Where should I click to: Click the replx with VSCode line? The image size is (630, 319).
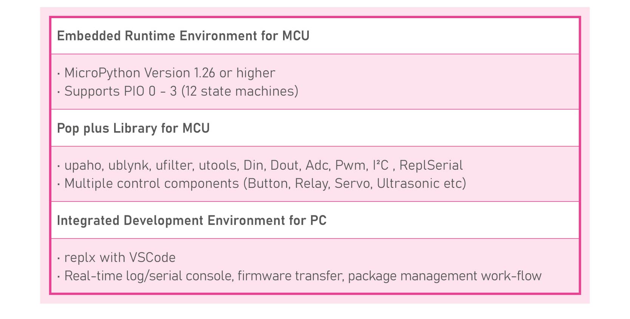(x=120, y=258)
